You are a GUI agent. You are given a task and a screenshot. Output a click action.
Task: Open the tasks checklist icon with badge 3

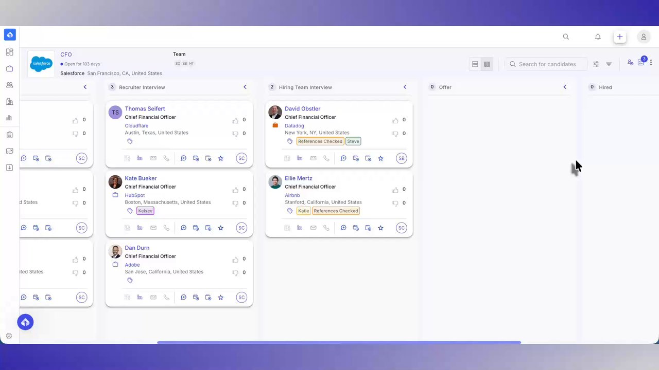(x=641, y=62)
